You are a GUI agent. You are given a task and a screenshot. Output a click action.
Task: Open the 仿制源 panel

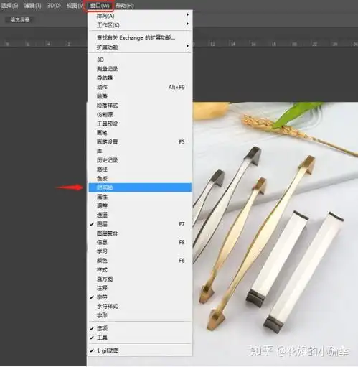click(x=140, y=114)
